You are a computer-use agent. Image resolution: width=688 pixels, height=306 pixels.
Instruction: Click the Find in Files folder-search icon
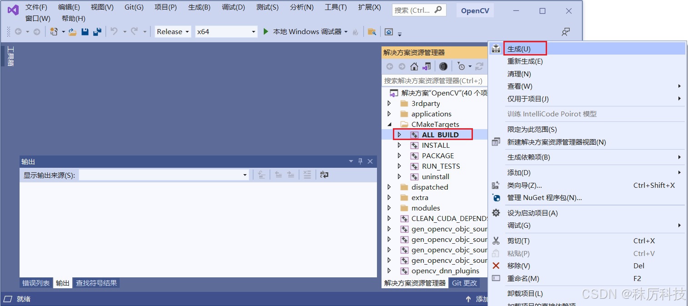coord(372,32)
